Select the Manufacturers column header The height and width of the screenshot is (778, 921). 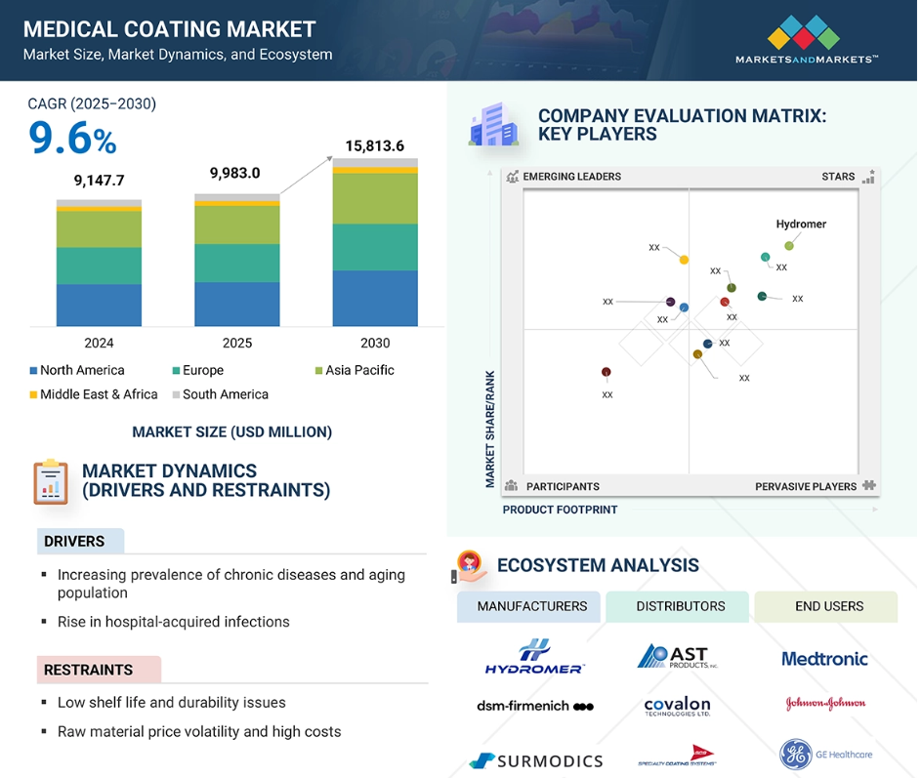pos(528,606)
